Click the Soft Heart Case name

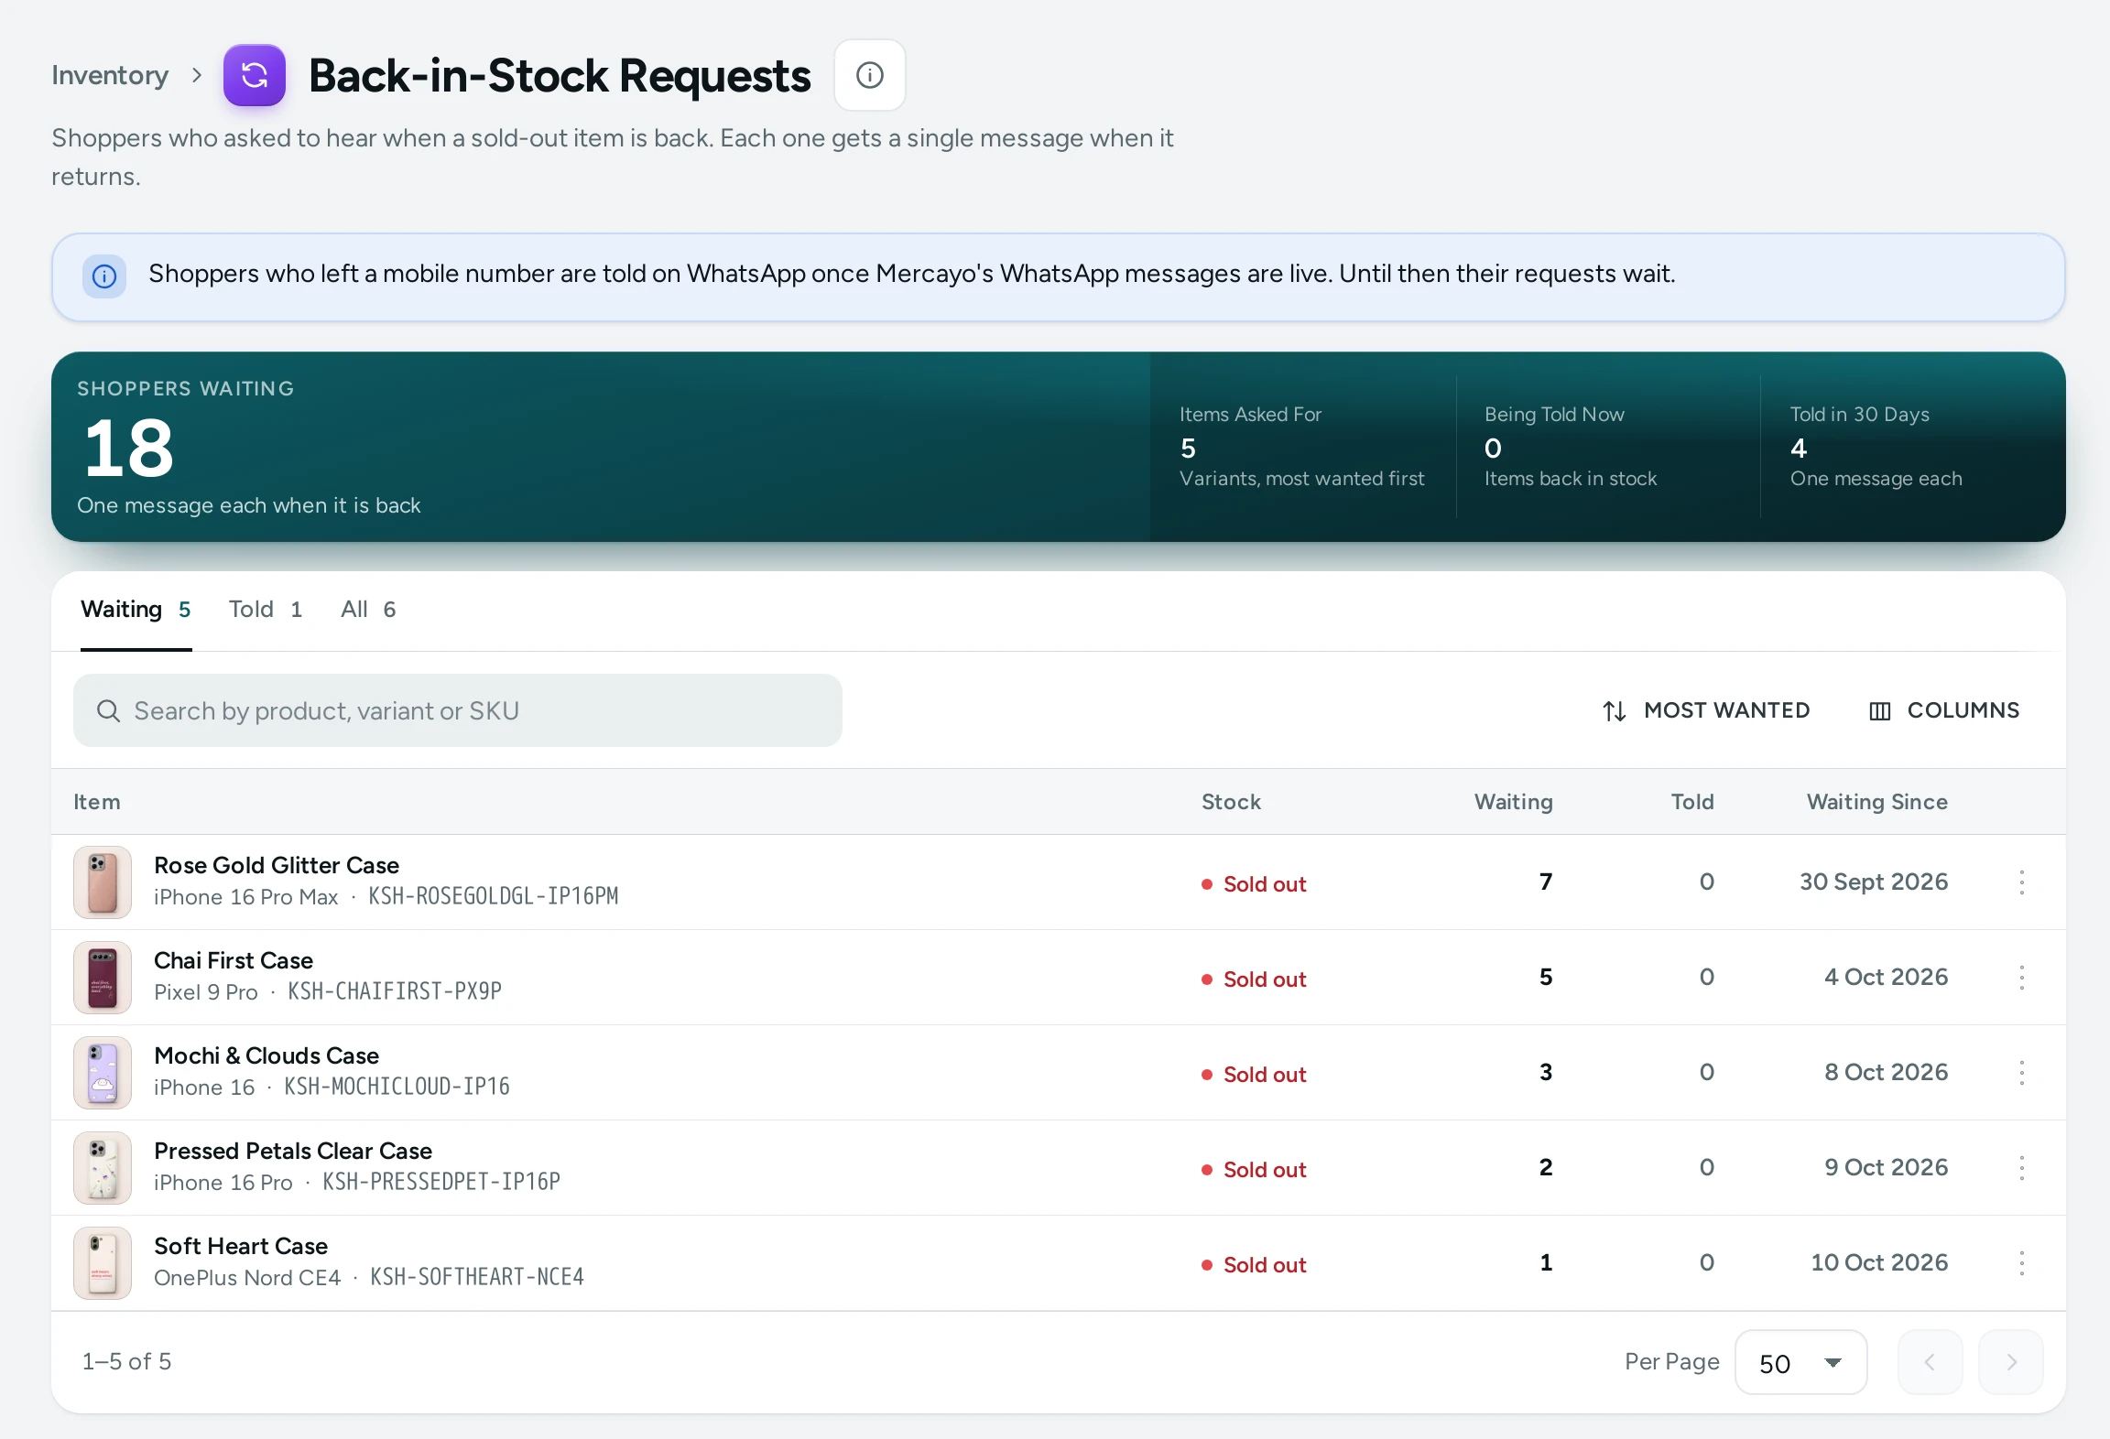click(x=241, y=1246)
